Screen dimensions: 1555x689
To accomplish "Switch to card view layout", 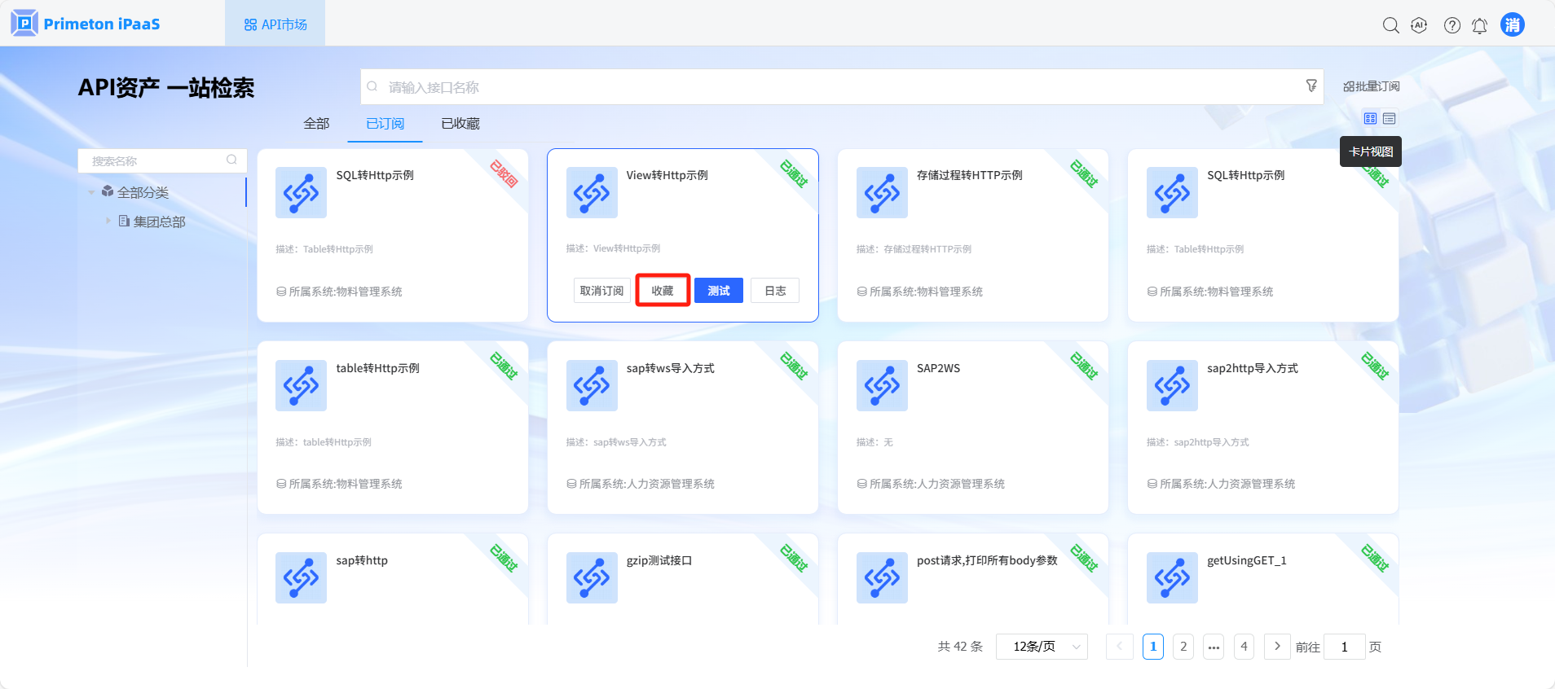I will pyautogui.click(x=1370, y=119).
